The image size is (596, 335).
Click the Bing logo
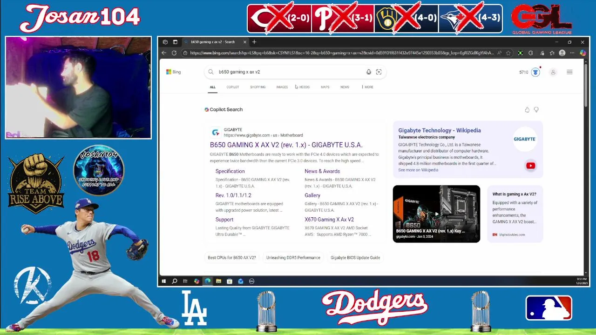coord(174,72)
